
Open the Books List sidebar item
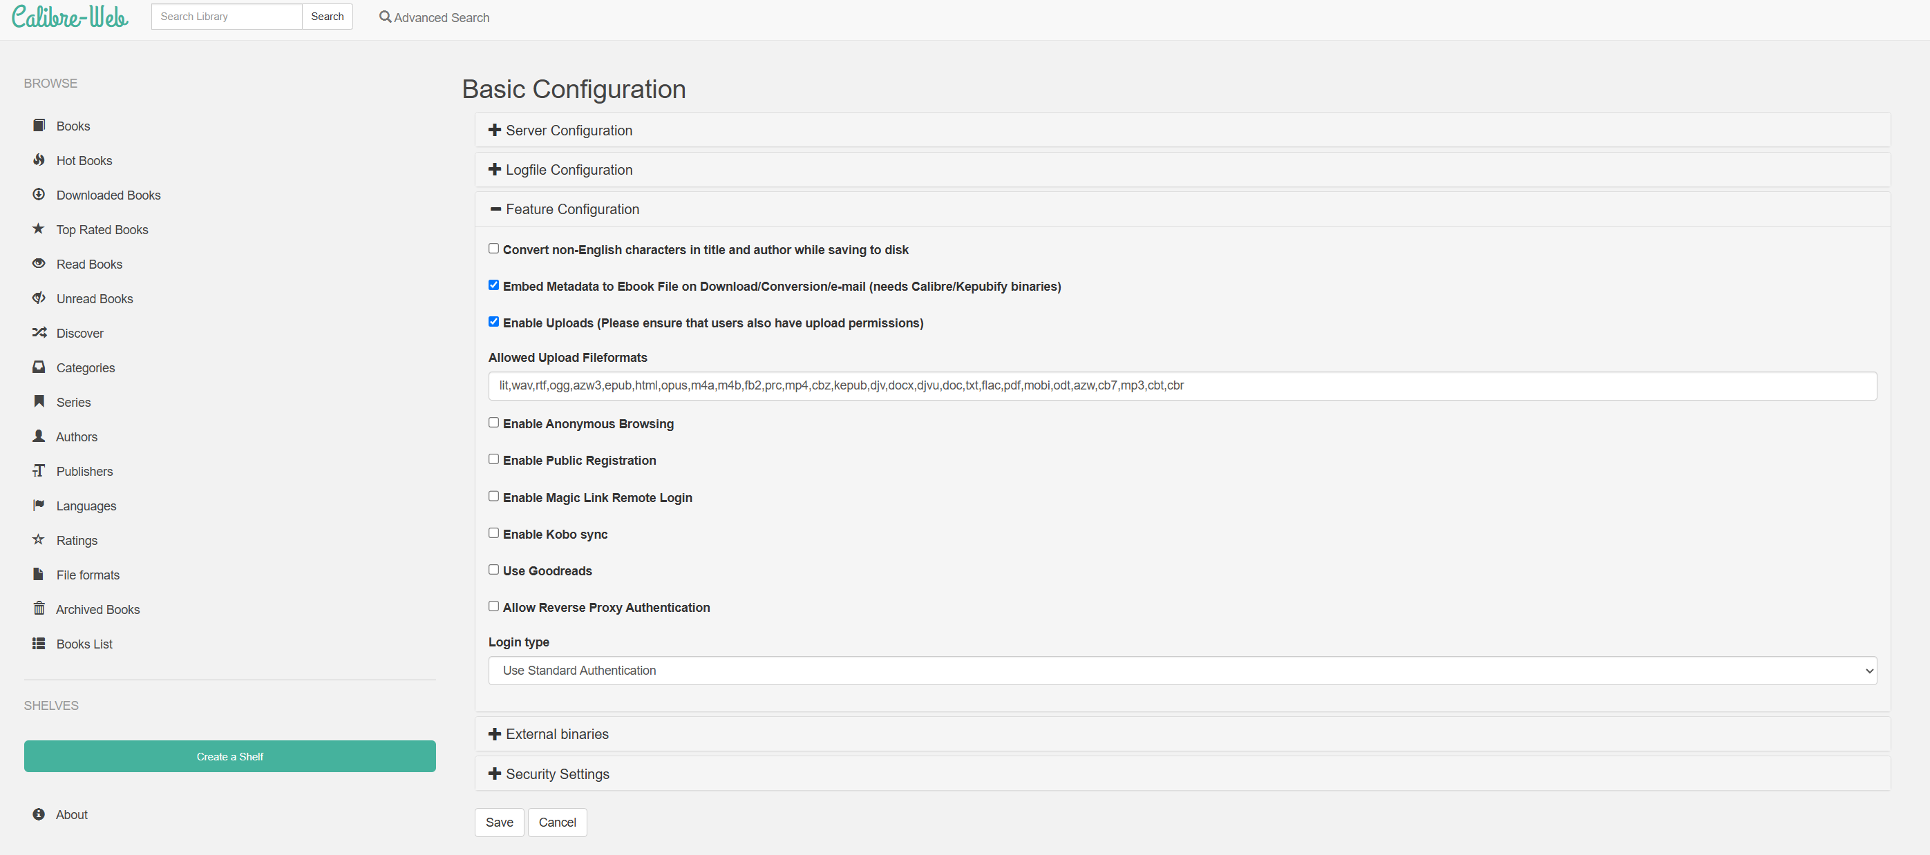[x=84, y=644]
